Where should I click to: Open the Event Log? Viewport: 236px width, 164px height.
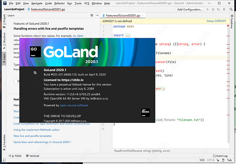click(220, 156)
